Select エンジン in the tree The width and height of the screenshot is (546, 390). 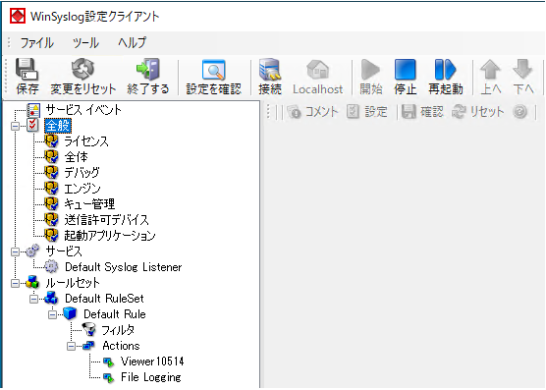82,189
